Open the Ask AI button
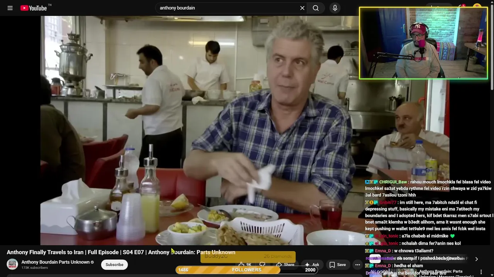The image size is (494, 277). (x=312, y=265)
